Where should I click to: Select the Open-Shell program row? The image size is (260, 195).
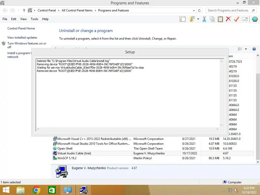click(152, 149)
